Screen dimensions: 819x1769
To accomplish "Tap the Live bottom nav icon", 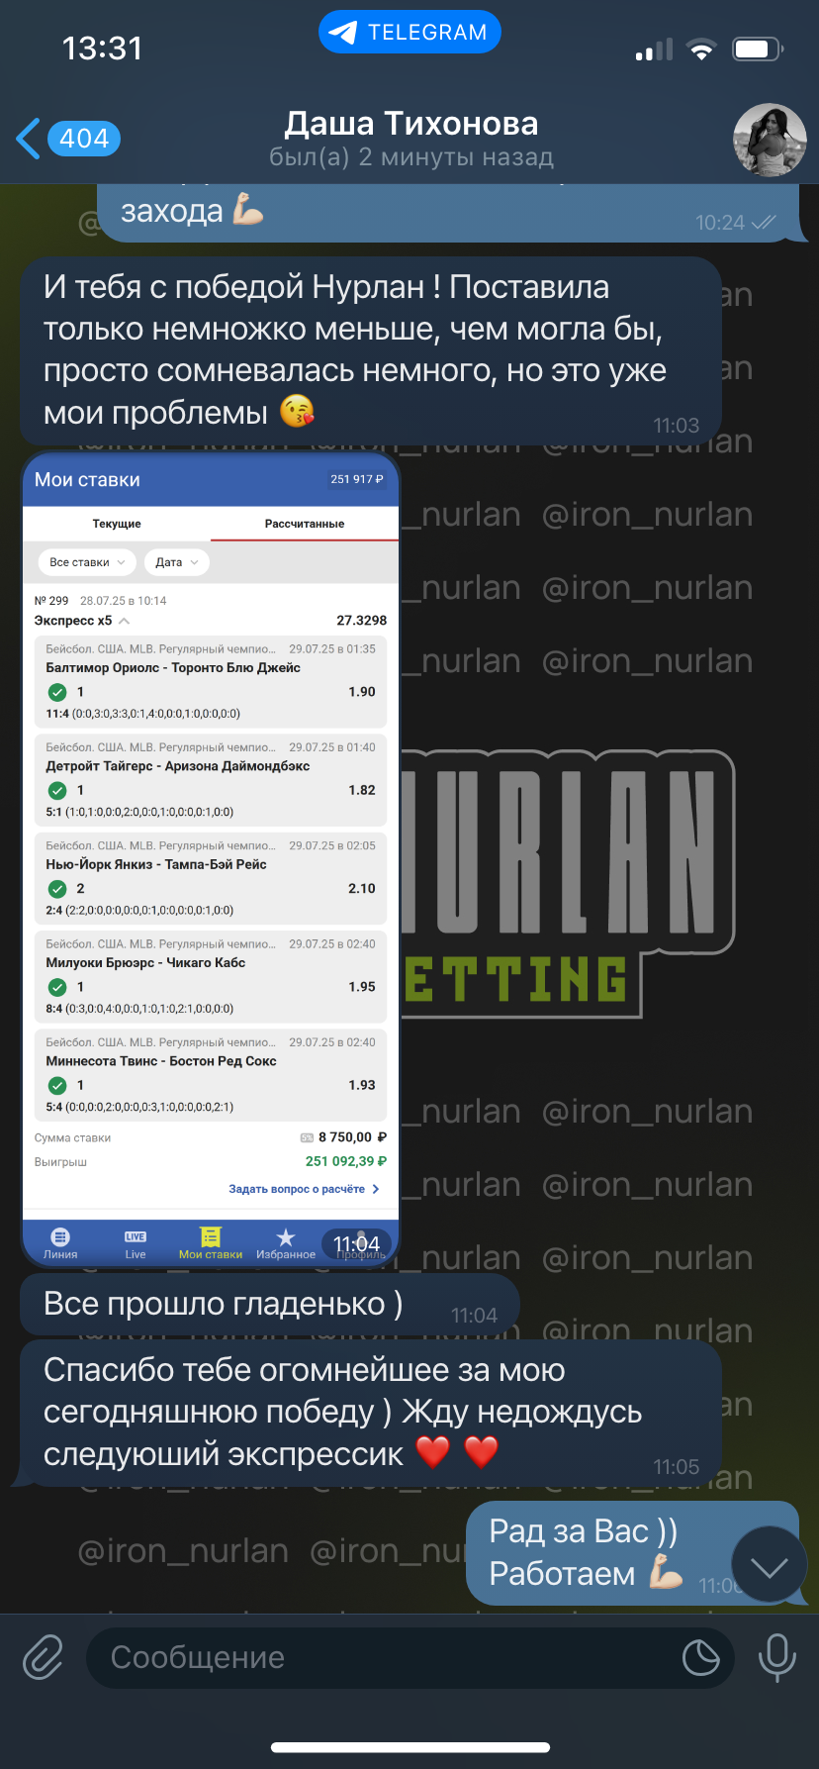I will click(x=136, y=1243).
